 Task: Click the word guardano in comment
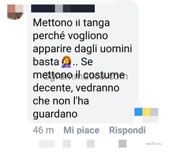[55, 114]
